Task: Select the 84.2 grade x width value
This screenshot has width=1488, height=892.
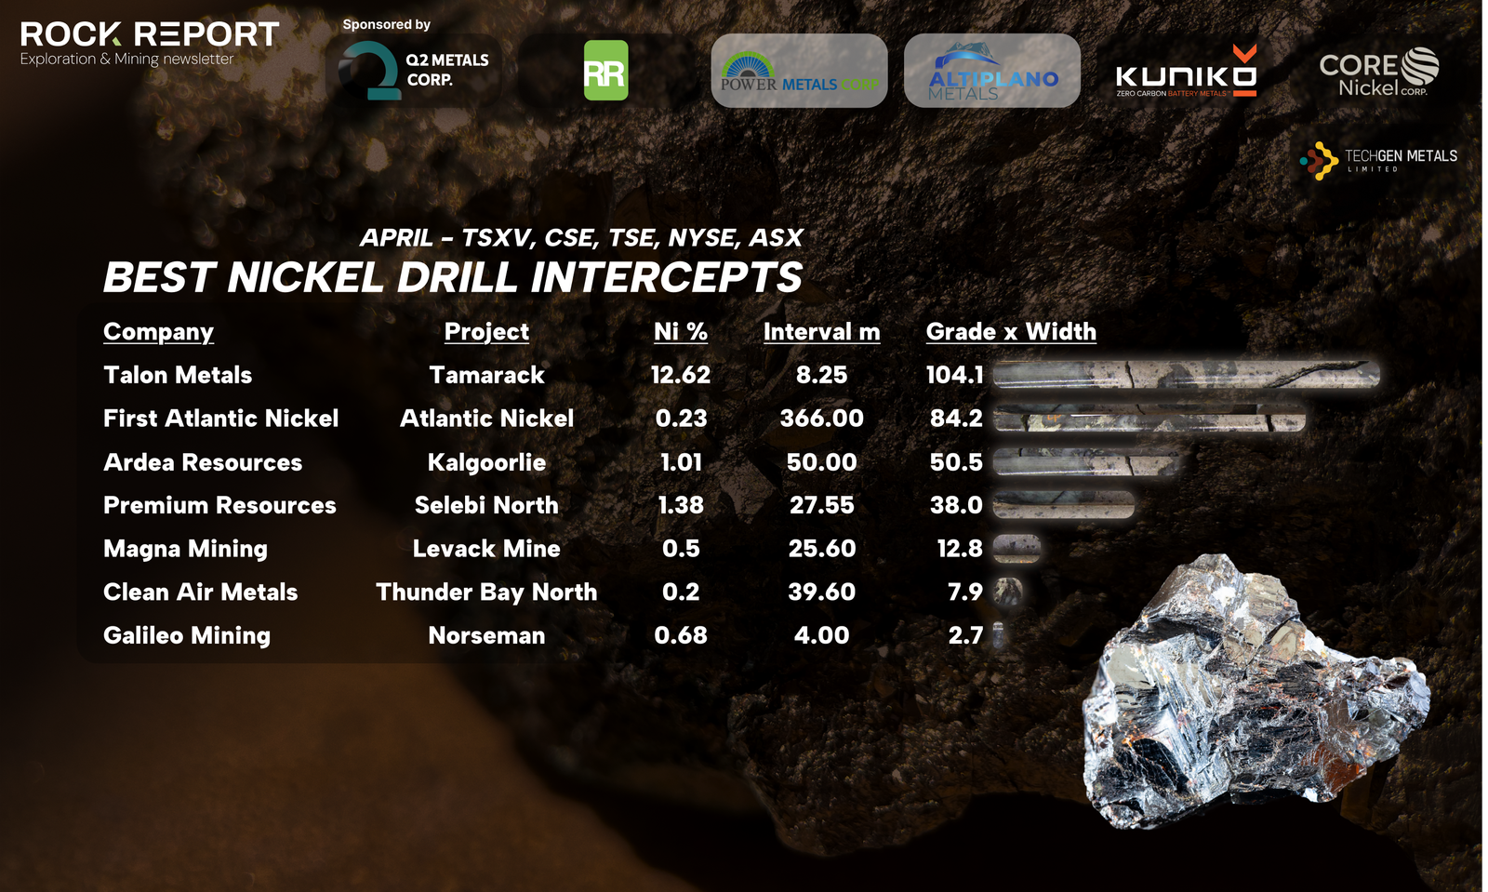Action: click(956, 419)
